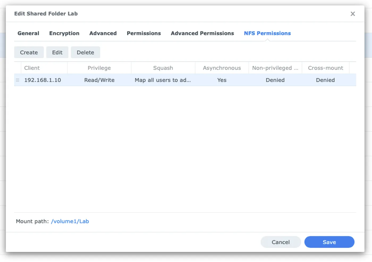This screenshot has height=262, width=372.
Task: Click the 'Map all users to ad...' cell
Action: [163, 80]
